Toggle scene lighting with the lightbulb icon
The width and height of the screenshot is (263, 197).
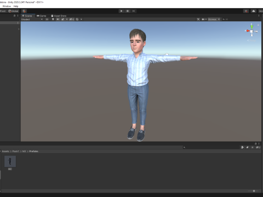coord(53,19)
